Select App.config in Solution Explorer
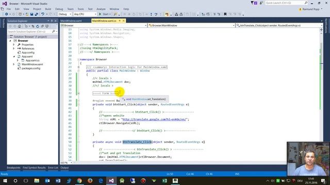 click(x=28, y=52)
